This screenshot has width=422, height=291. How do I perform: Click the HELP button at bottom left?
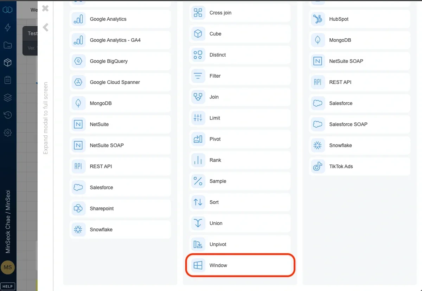click(8, 286)
